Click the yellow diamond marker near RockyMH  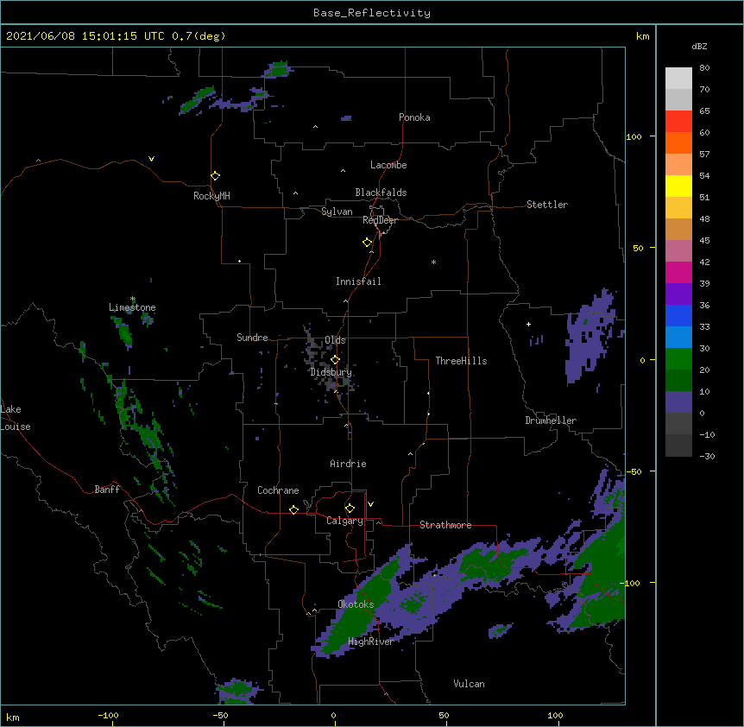(216, 176)
